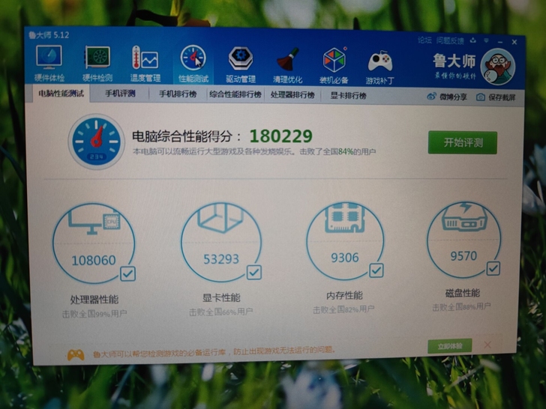546x409 pixels.
Task: Click the 显卡性能 label
Action: 221,297
